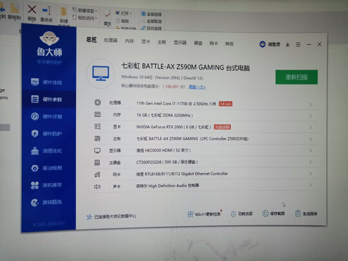Open 装机推荐 in the sidebar

tap(46, 185)
